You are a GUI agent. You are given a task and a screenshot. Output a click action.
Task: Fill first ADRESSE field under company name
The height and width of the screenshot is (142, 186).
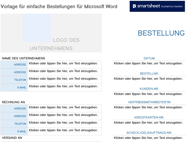coord(65,65)
